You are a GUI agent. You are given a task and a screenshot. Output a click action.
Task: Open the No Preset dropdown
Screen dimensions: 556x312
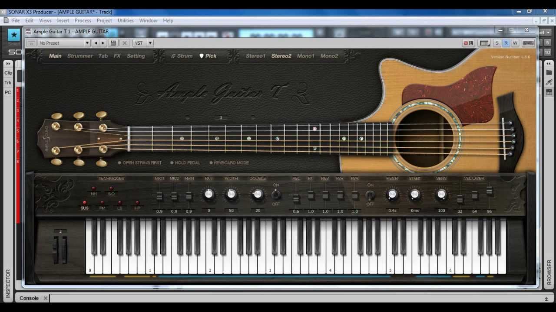pyautogui.click(x=64, y=43)
